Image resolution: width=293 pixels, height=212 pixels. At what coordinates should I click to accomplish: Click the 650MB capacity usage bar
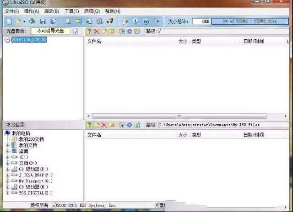(250, 21)
